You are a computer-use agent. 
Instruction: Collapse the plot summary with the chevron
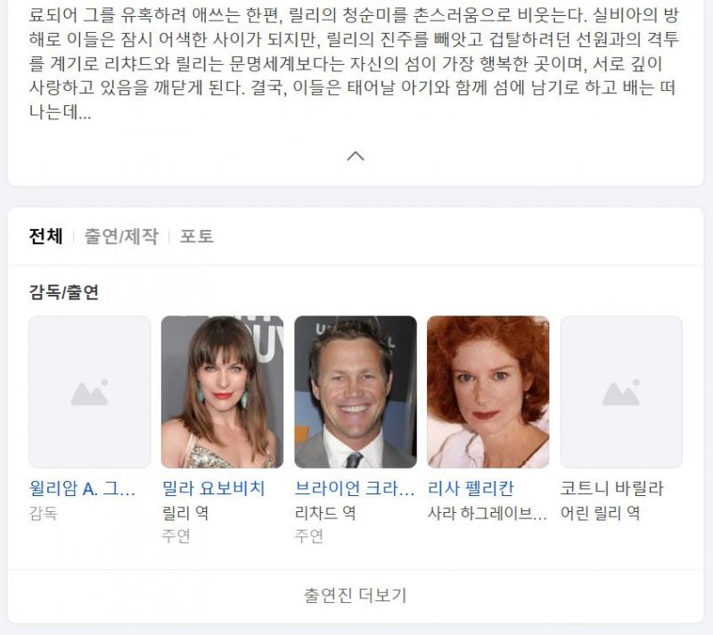click(x=355, y=156)
